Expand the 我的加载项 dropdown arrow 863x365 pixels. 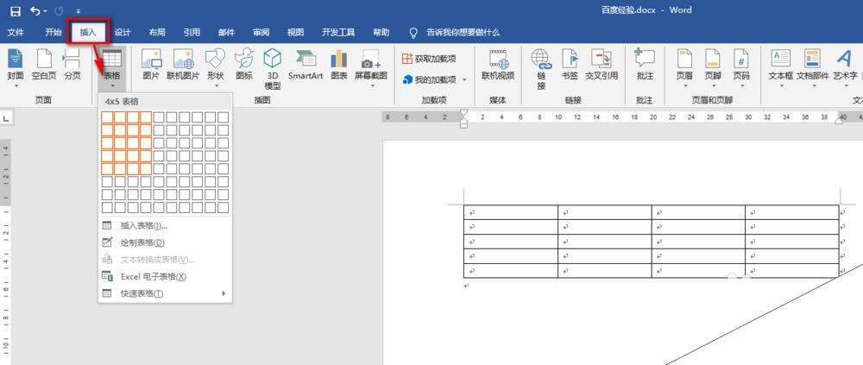pyautogui.click(x=464, y=80)
